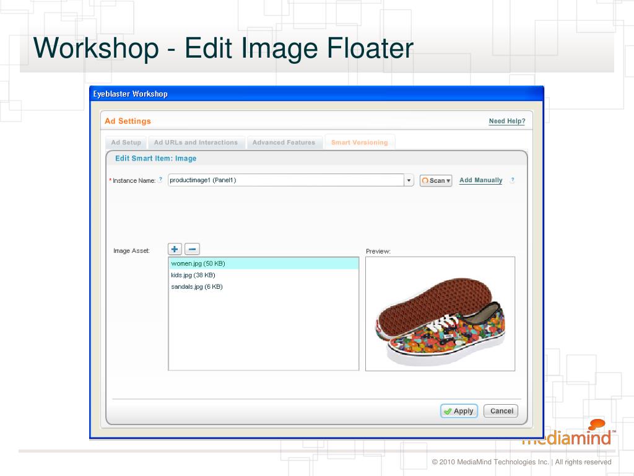The image size is (634, 476).
Task: Go to the Advanced Features tab
Action: tap(284, 143)
